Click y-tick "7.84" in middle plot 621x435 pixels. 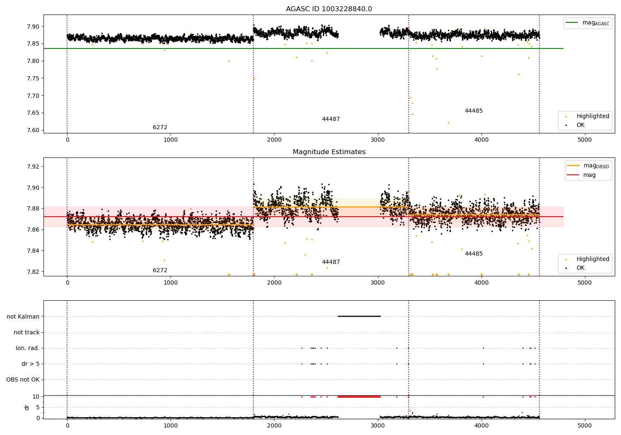(x=33, y=251)
